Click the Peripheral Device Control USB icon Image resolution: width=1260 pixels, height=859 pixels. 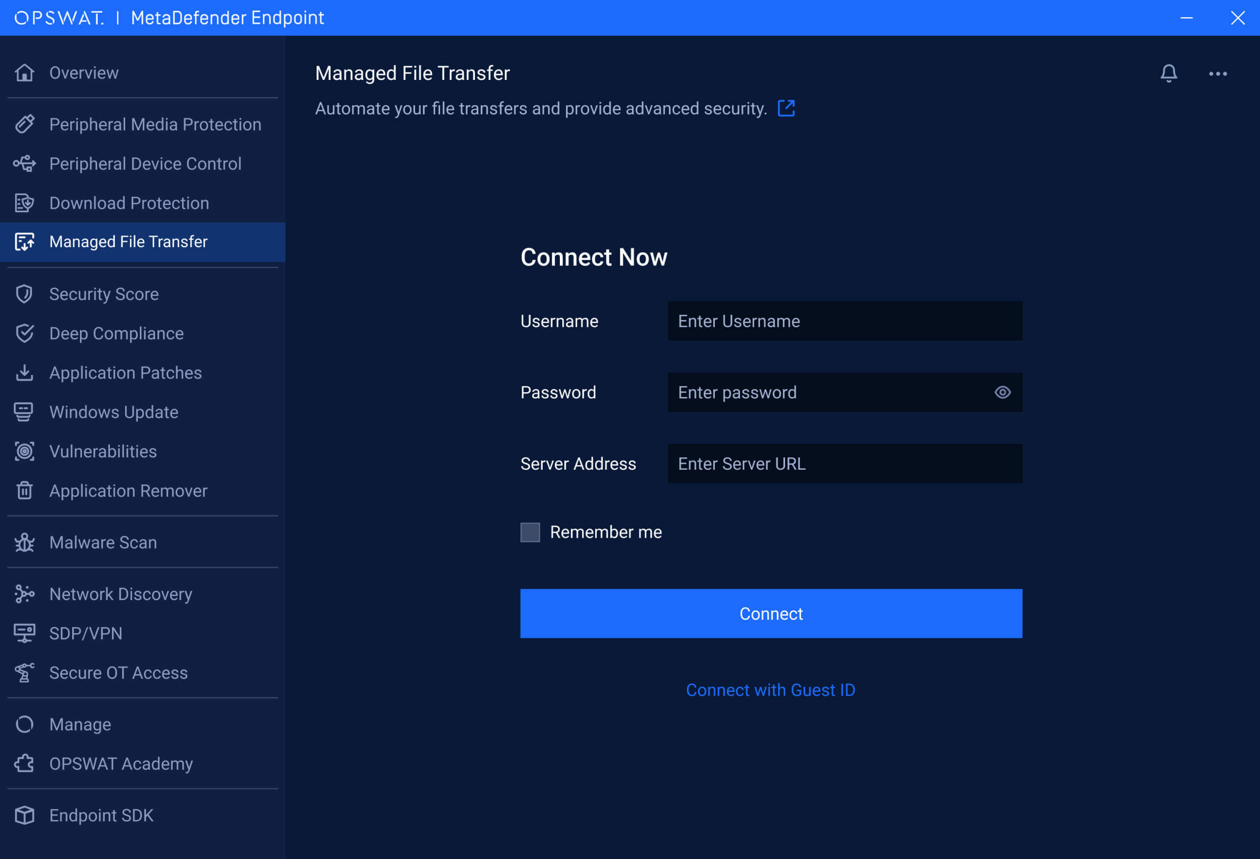(25, 164)
